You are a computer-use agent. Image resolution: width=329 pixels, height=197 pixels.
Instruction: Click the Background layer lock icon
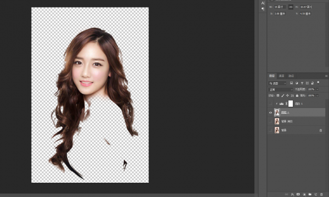[x=321, y=130]
